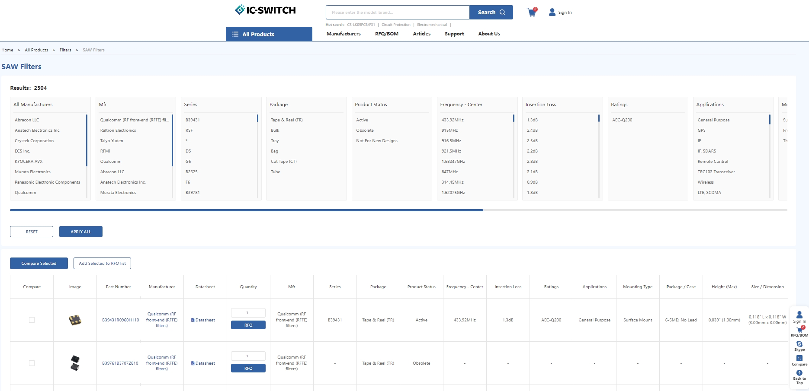Open the Manufacturers menu item
This screenshot has width=809, height=391.
[x=344, y=34]
